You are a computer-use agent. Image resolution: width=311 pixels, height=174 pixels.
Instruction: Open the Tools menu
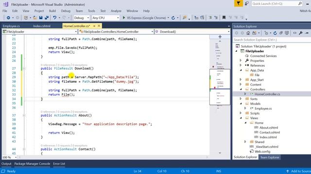91,11
